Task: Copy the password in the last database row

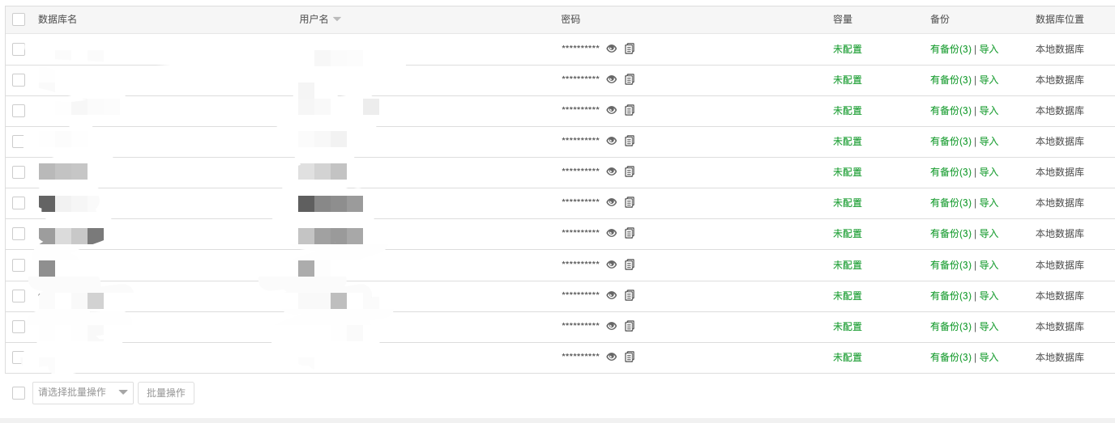Action: click(x=630, y=357)
